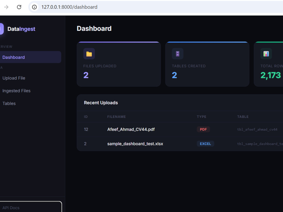Click the bar chart icon on Total Rows card
Screen dimensions: 283x212
(266, 54)
